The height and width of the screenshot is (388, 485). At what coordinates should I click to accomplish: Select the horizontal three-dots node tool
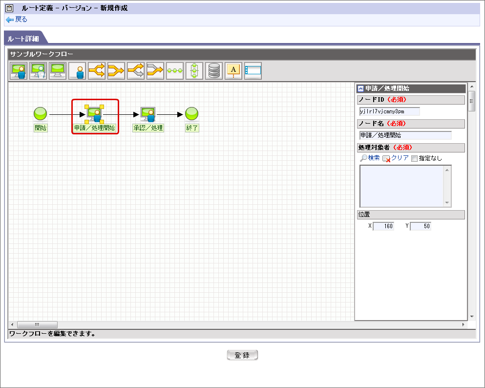175,71
